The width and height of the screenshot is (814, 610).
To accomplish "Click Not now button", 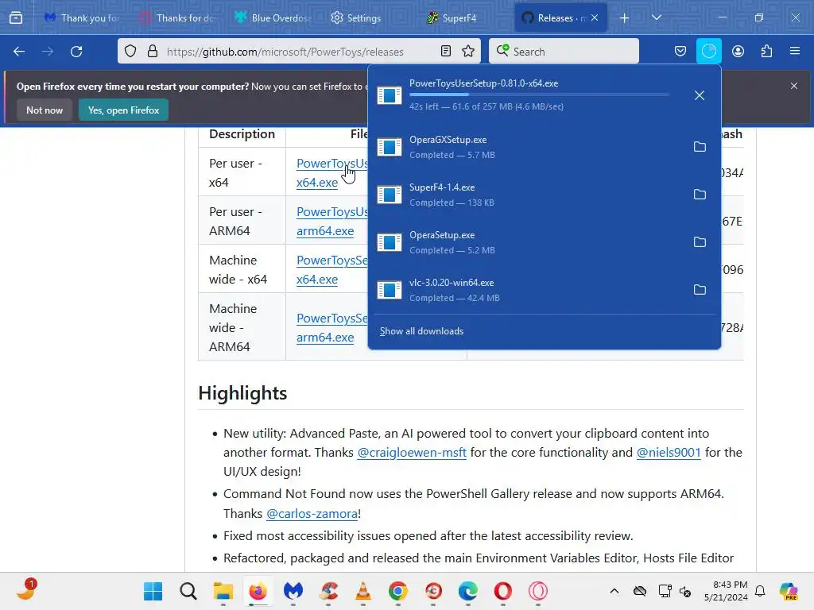I will pyautogui.click(x=45, y=110).
